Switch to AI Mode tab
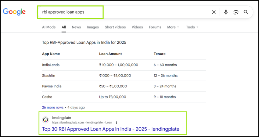 coord(48,27)
